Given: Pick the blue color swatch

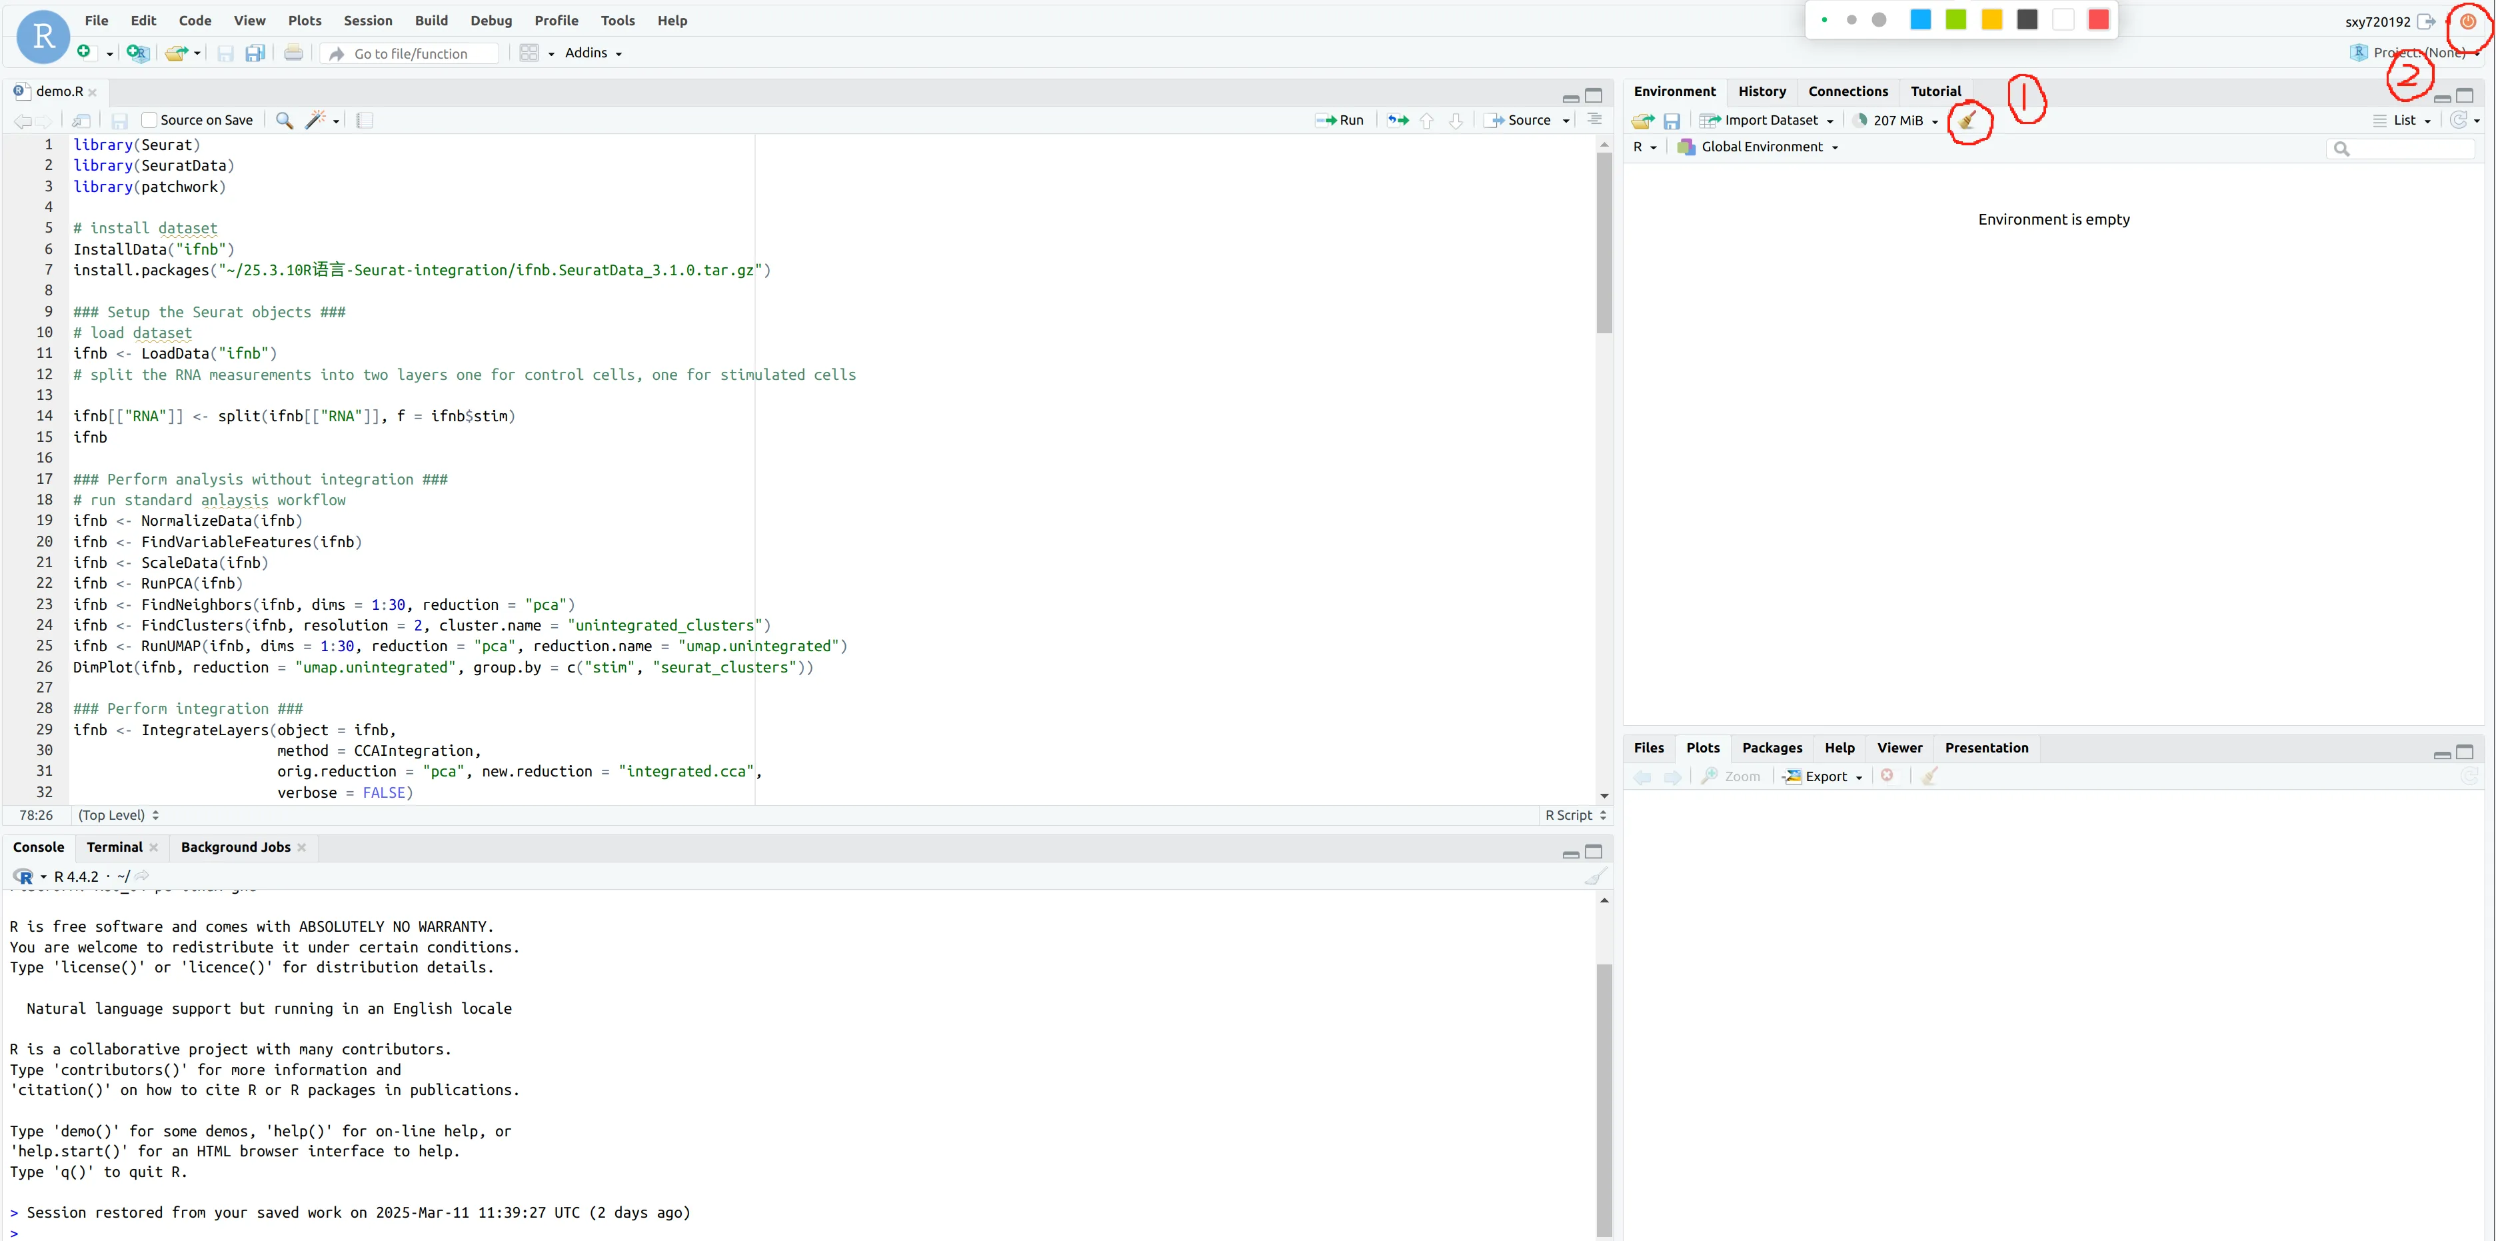Looking at the screenshot, I should click(1919, 21).
